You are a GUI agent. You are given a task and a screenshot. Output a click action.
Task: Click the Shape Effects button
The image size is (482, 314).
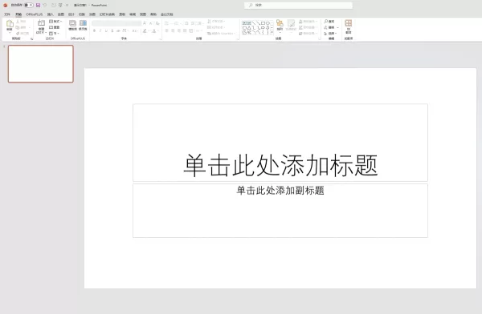click(308, 34)
